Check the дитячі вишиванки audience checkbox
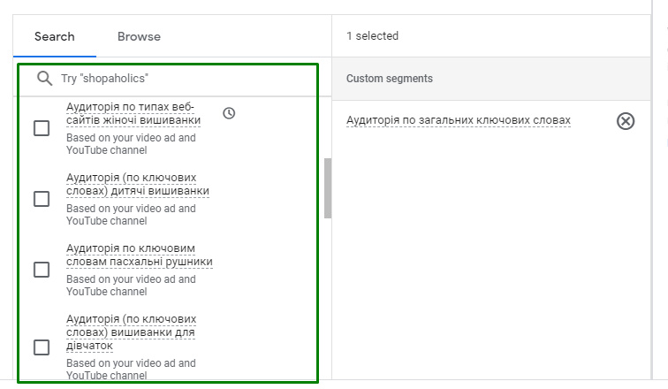 click(x=42, y=199)
